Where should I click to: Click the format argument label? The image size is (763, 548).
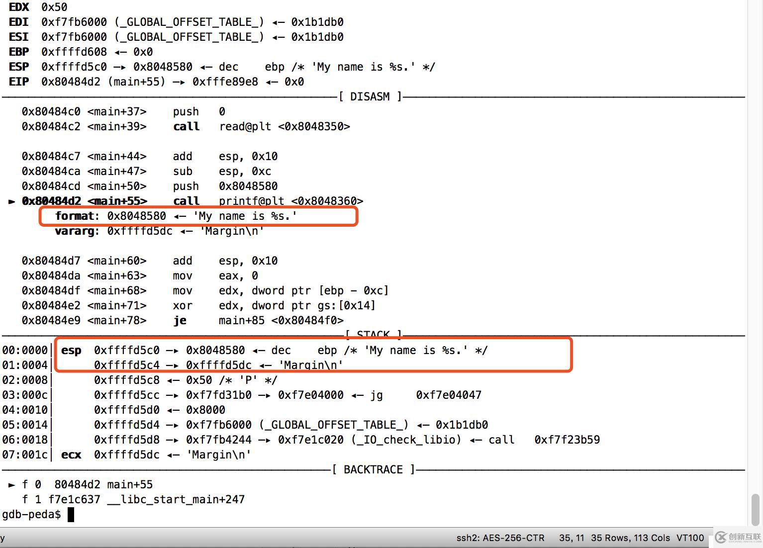point(77,216)
